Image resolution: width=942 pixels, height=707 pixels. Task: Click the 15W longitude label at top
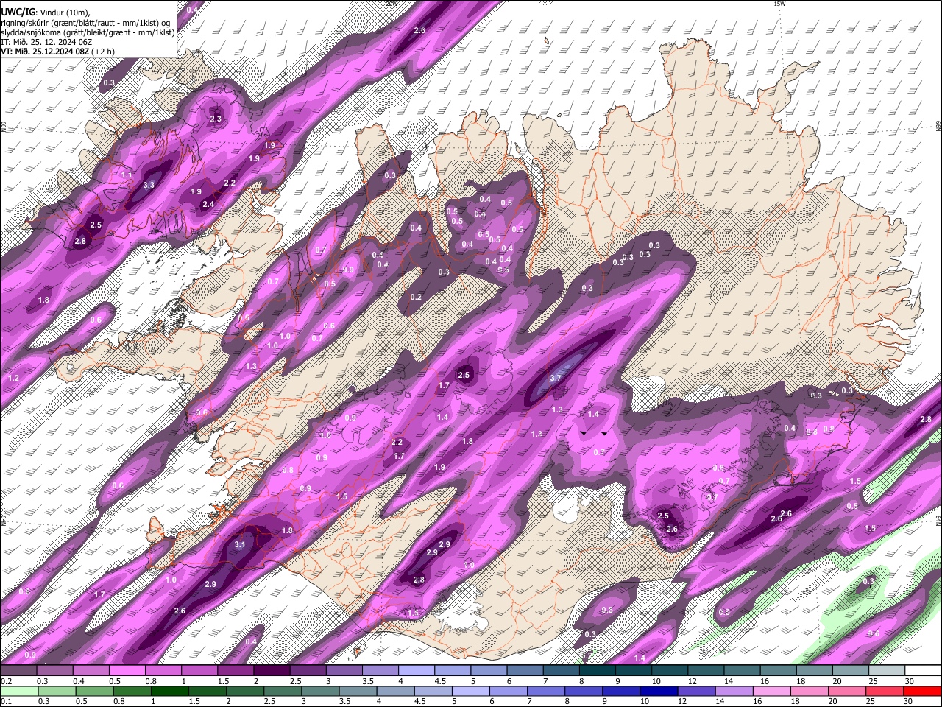click(779, 4)
